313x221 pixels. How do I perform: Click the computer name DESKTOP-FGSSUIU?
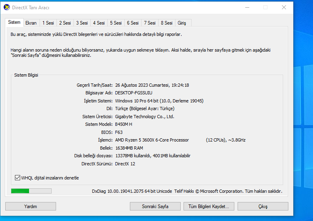point(134,93)
